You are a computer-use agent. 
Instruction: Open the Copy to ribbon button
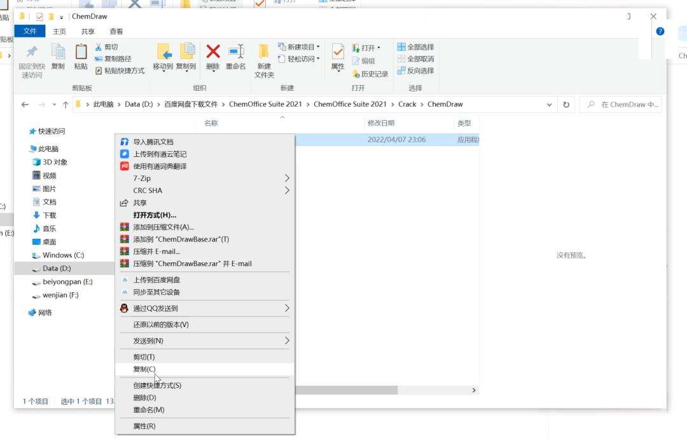(186, 57)
